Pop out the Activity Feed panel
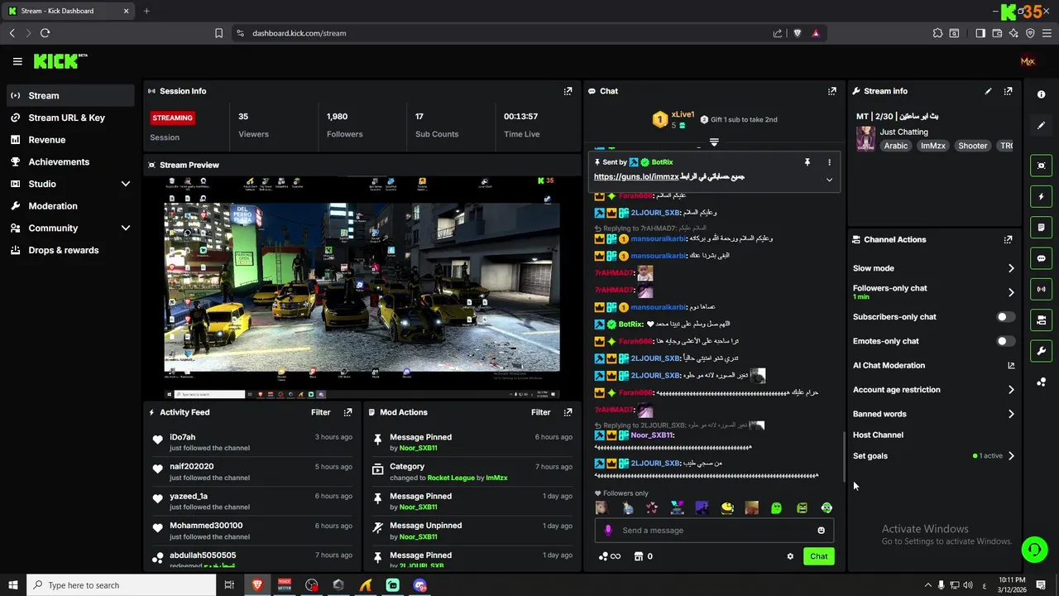 click(x=347, y=412)
